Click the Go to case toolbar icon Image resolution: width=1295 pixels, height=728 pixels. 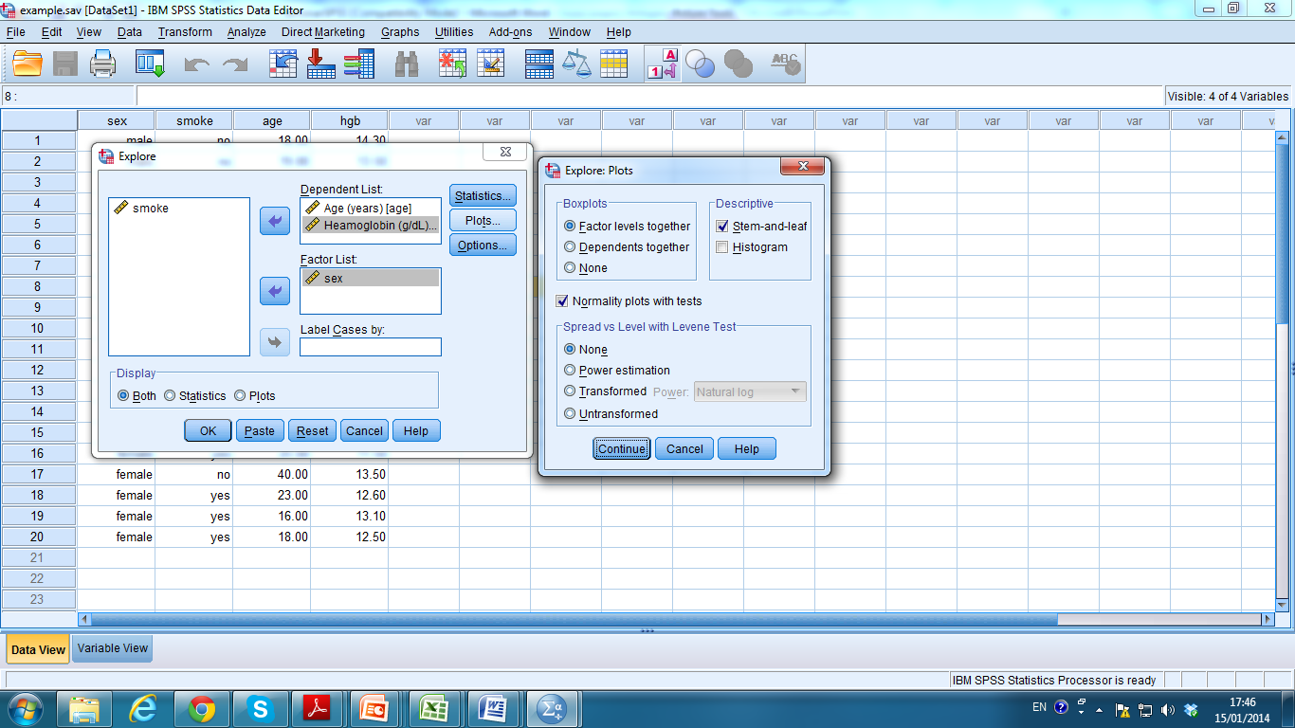pyautogui.click(x=283, y=64)
